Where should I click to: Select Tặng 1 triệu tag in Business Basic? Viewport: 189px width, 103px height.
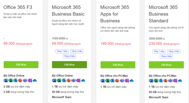62,51
